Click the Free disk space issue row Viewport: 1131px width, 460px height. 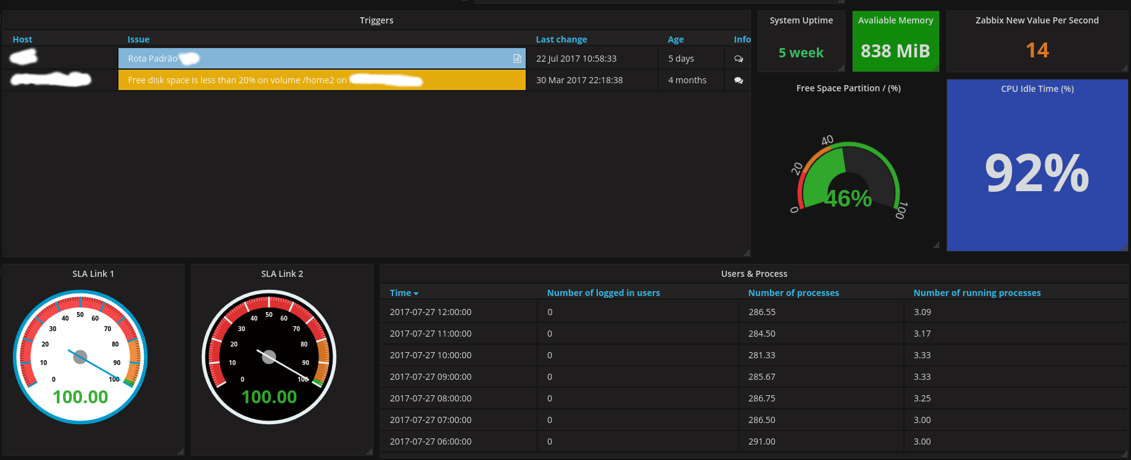321,80
